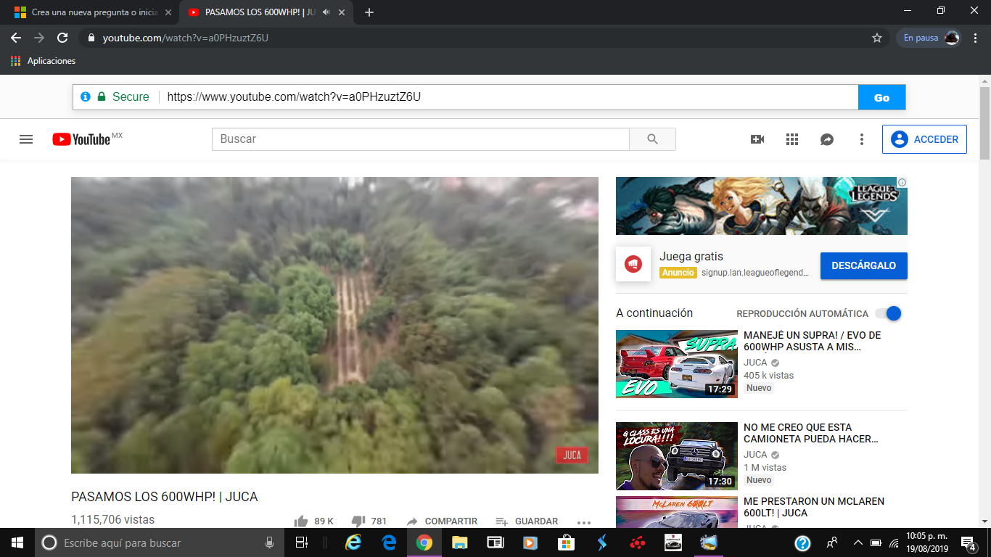Open the create video camera icon
991x557 pixels.
[757, 139]
